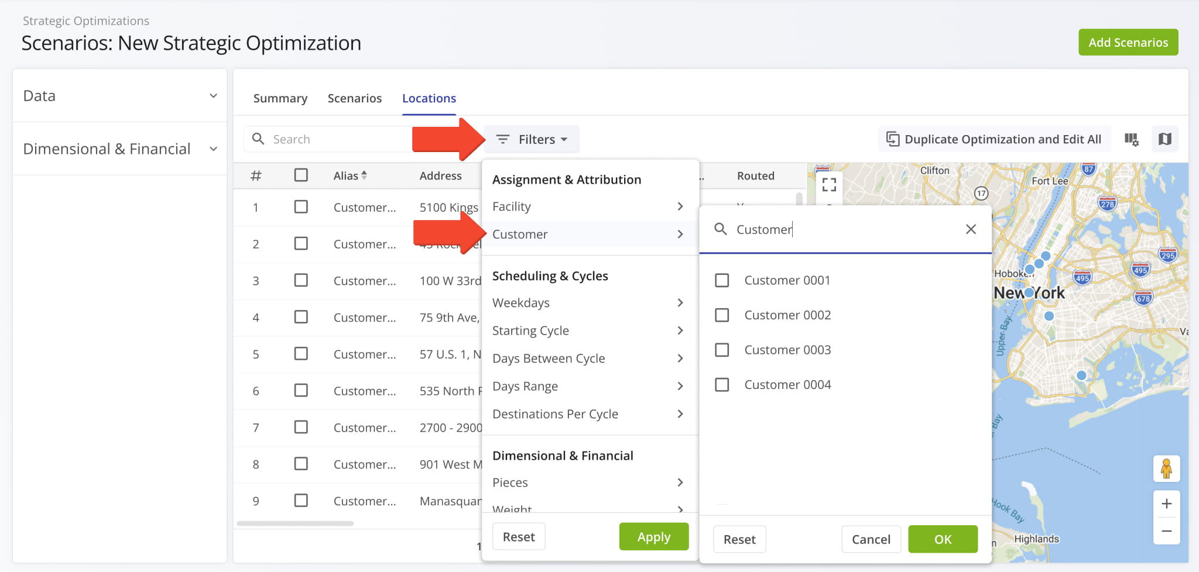
Task: Click the green Add Scenarios button
Action: click(1128, 43)
